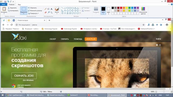173x97 pixels.
Task: Click the Кисти brush icon
Action: coord(57,9)
